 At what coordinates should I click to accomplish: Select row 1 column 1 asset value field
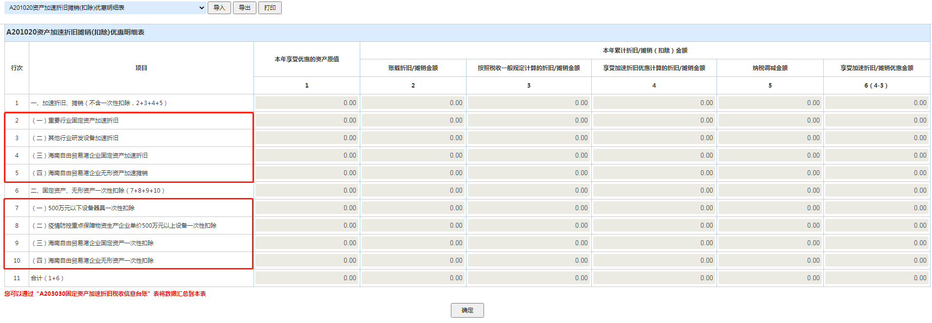click(x=307, y=103)
